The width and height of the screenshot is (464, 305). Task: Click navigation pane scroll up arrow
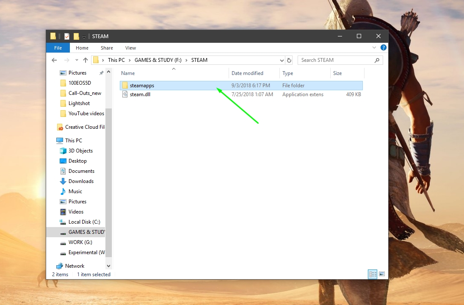pyautogui.click(x=109, y=72)
